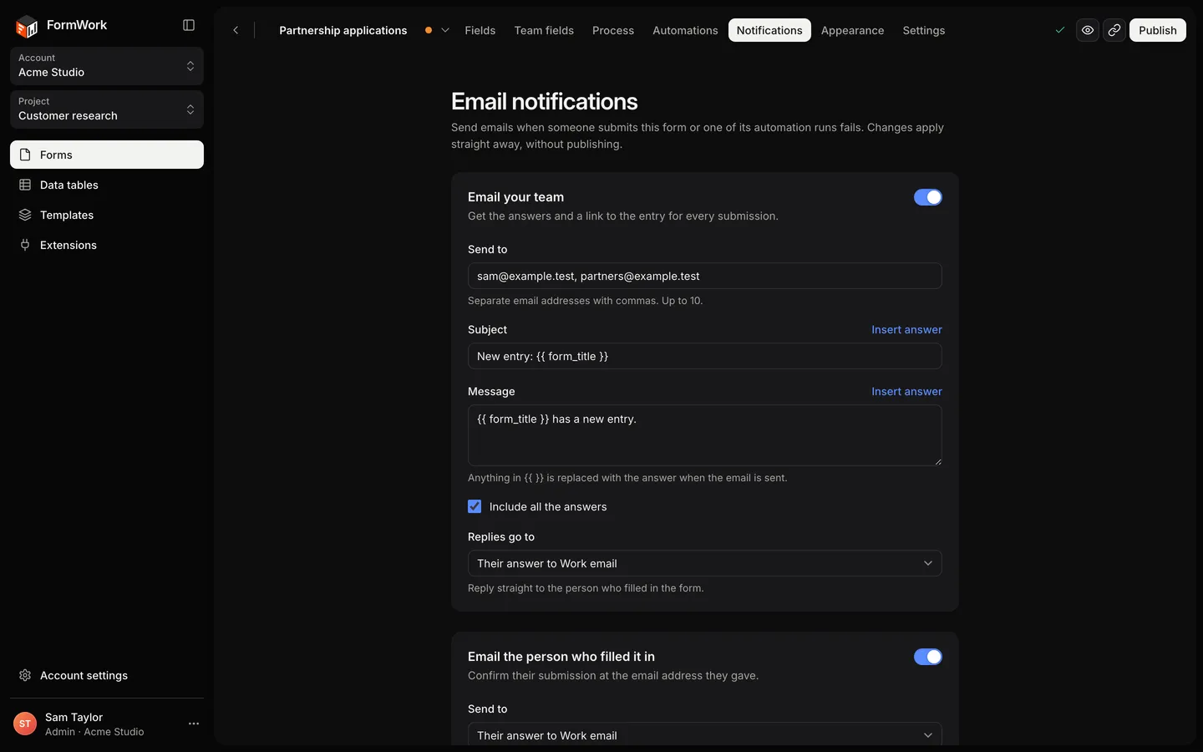Click the orange unpublished status dot
The width and height of the screenshot is (1203, 752).
coord(429,30)
